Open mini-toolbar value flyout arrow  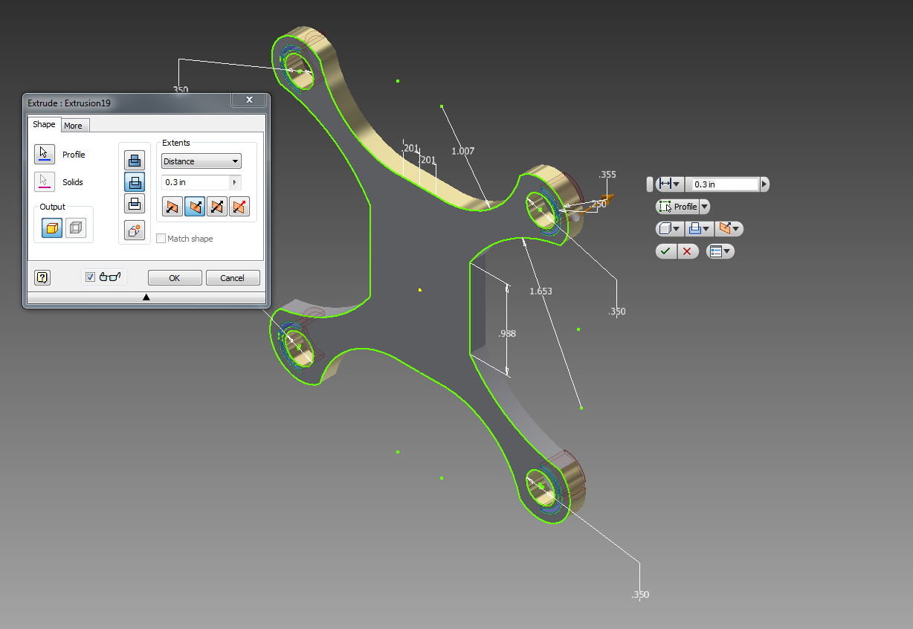764,184
